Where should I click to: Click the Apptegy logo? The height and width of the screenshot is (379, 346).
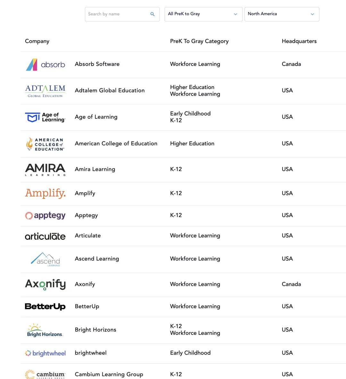tap(45, 215)
